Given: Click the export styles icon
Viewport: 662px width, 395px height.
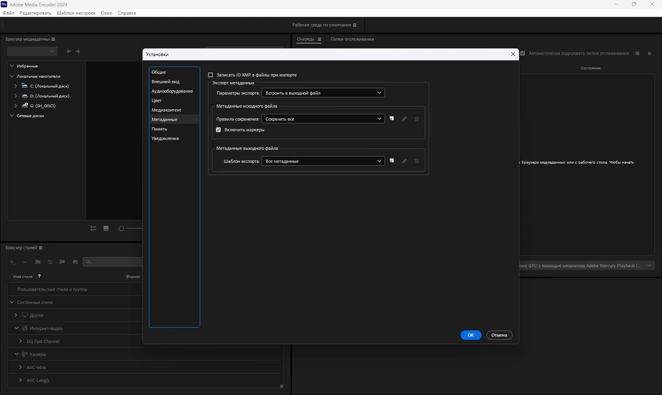Looking at the screenshot, I should 74,262.
